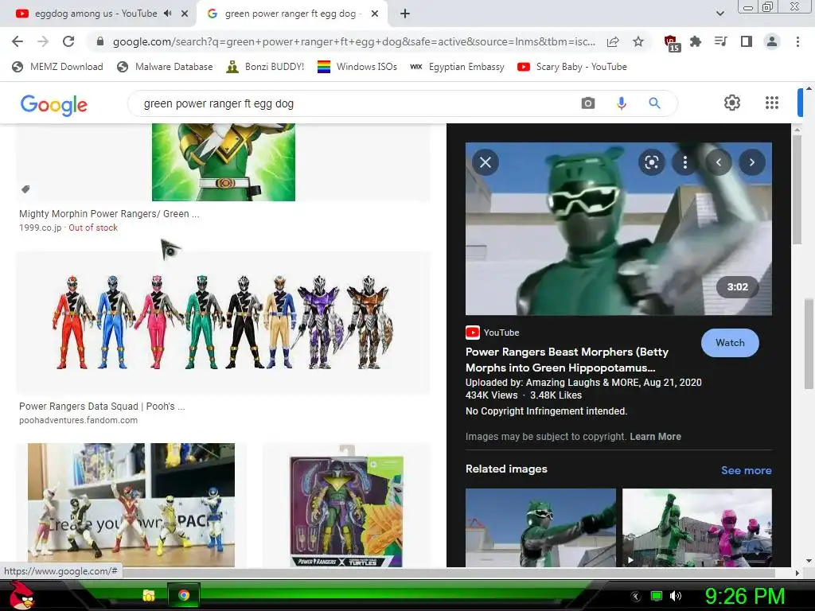
Task: Bookmark this page with the star icon
Action: pos(638,41)
